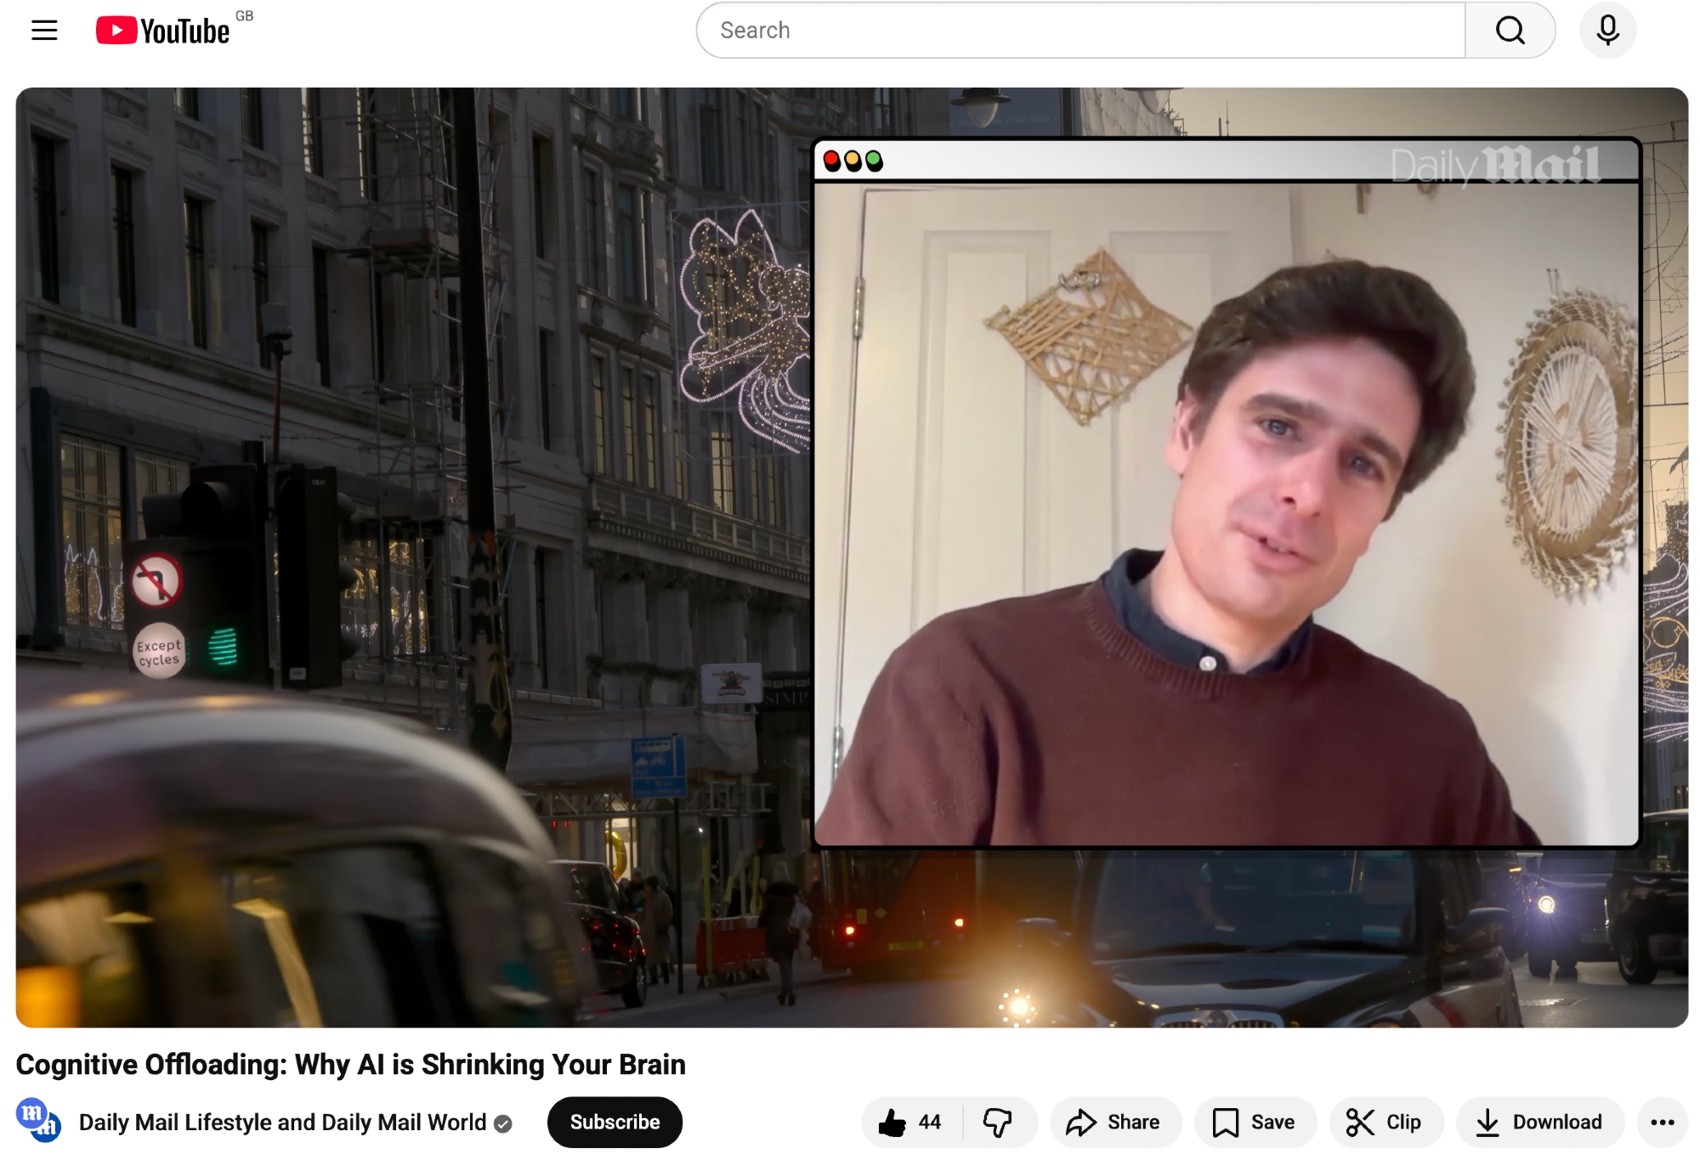Screen dimensions: 1700x1154
Task: Download the video
Action: point(1539,1123)
